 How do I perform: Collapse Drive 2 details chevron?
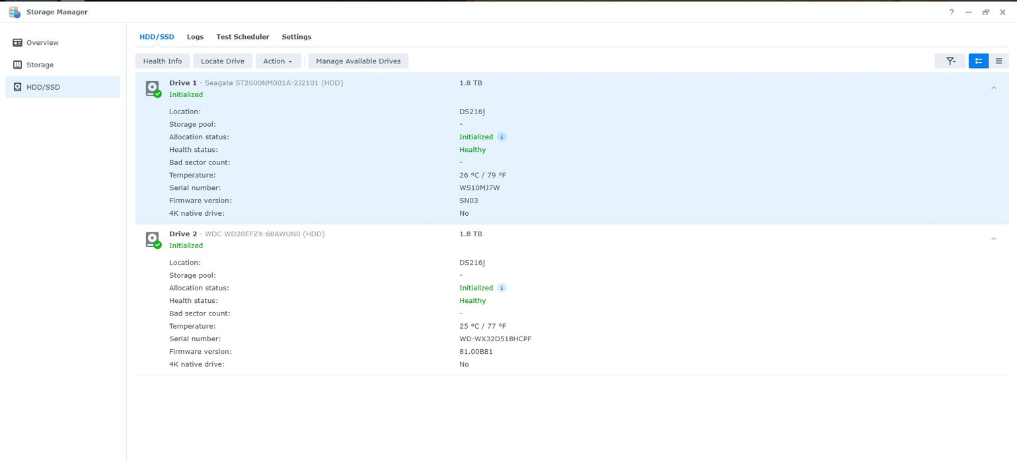993,239
